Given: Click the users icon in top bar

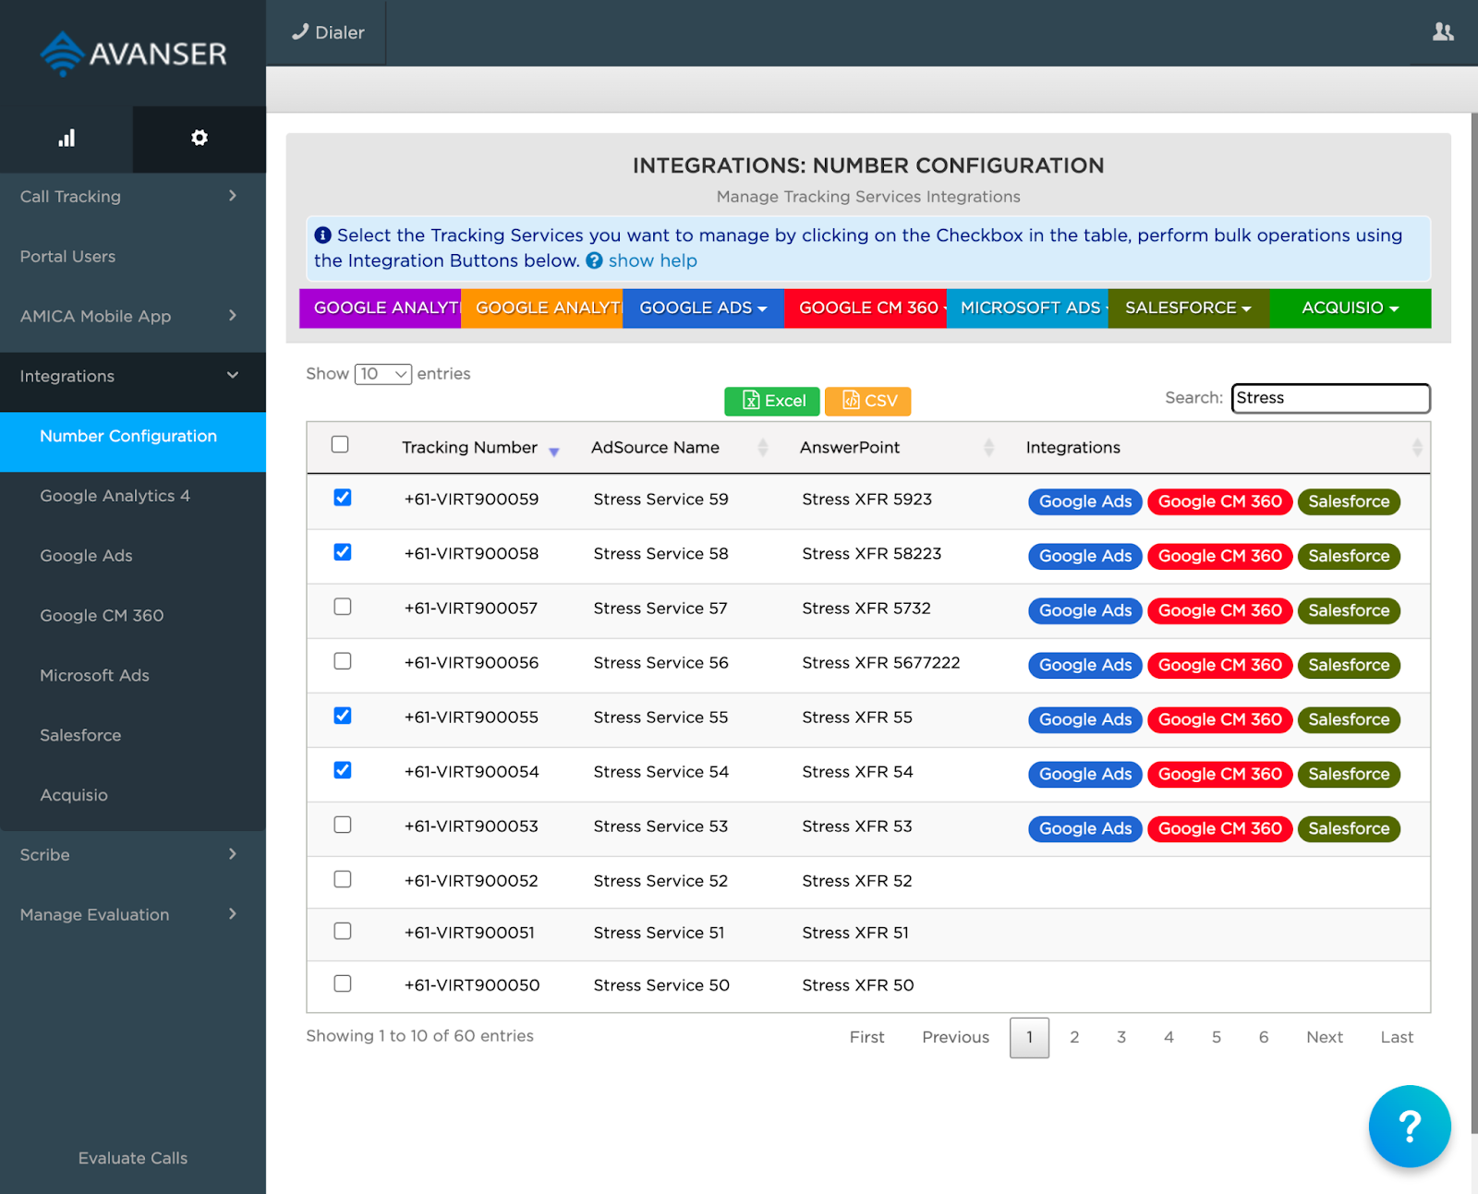Looking at the screenshot, I should tap(1442, 32).
